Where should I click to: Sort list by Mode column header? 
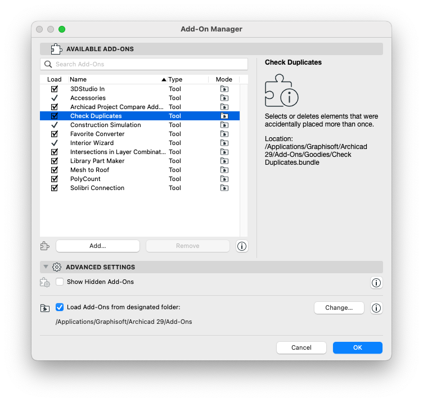point(224,79)
